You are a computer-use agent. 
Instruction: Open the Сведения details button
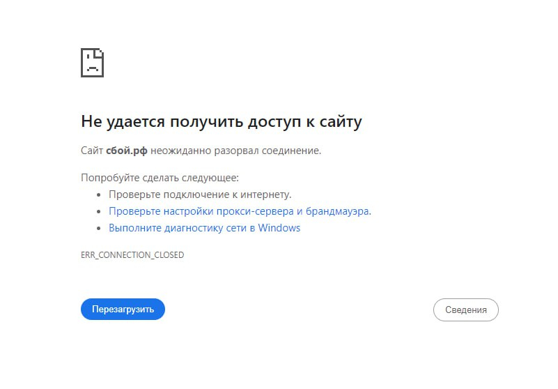click(x=466, y=310)
